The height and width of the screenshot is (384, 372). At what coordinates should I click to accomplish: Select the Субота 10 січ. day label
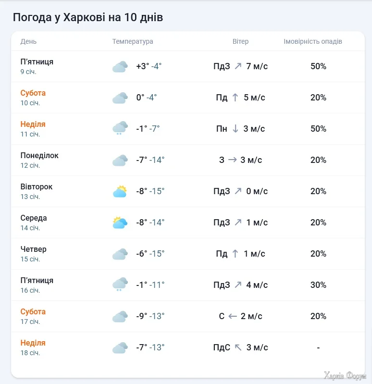click(x=33, y=93)
